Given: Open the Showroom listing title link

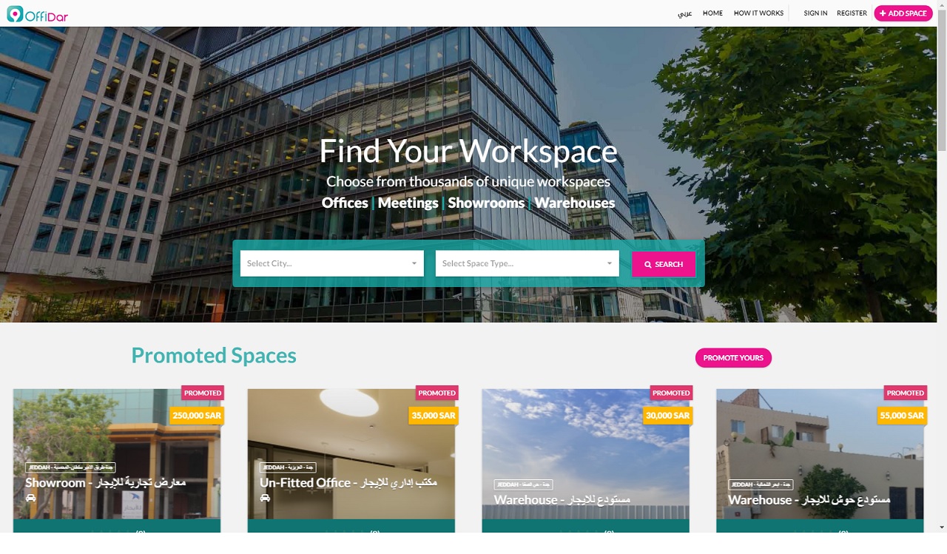Looking at the screenshot, I should 105,483.
